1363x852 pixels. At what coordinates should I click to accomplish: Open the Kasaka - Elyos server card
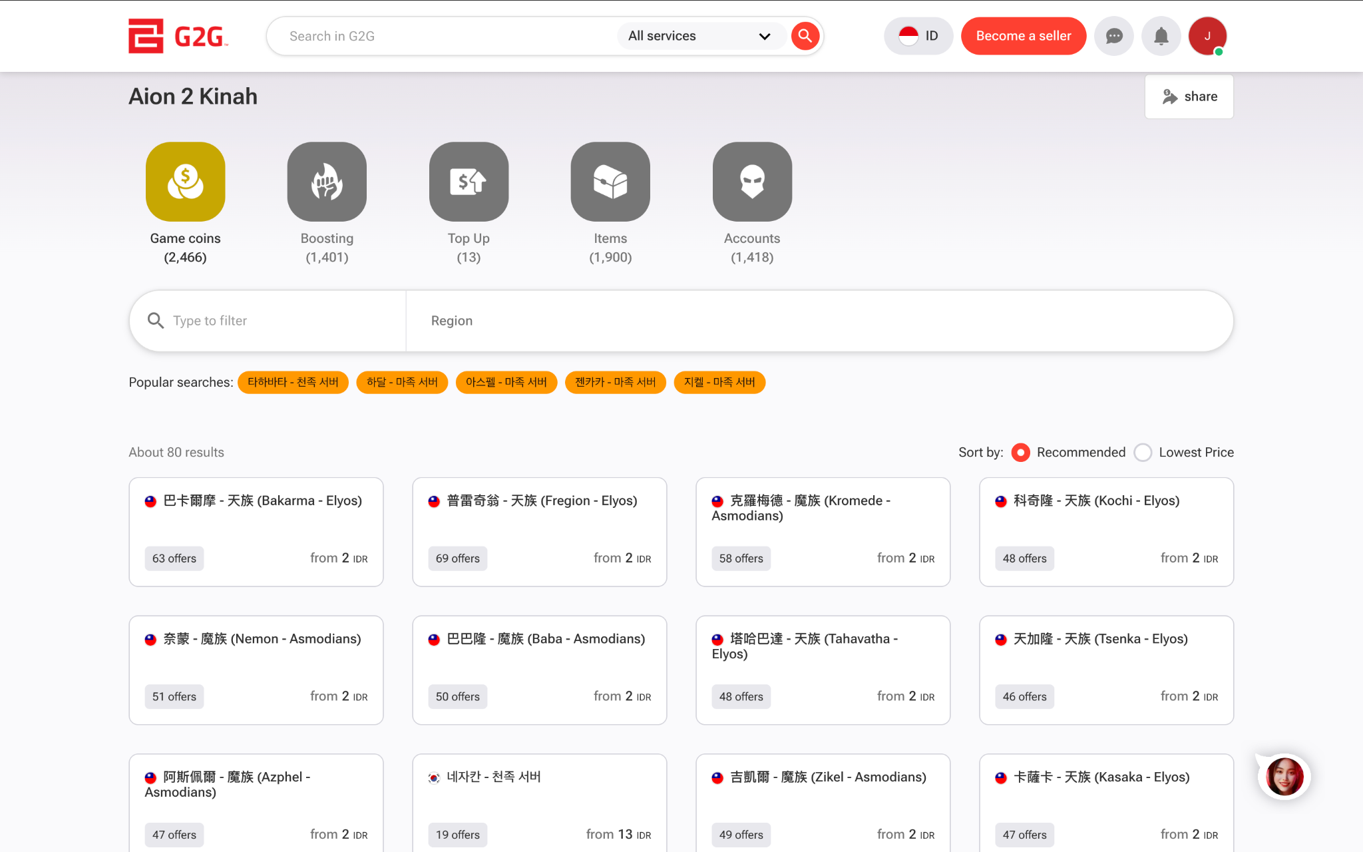coord(1107,803)
